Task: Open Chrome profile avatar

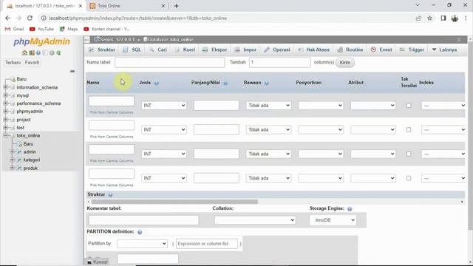Action: point(455,18)
